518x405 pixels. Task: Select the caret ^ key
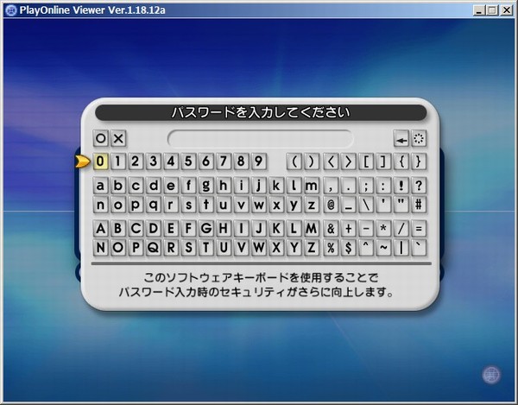pyautogui.click(x=366, y=248)
